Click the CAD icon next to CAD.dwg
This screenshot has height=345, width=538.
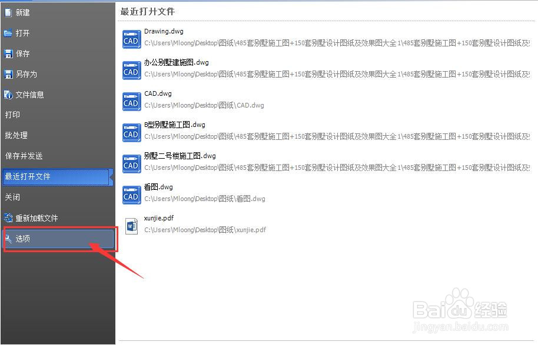click(x=131, y=102)
